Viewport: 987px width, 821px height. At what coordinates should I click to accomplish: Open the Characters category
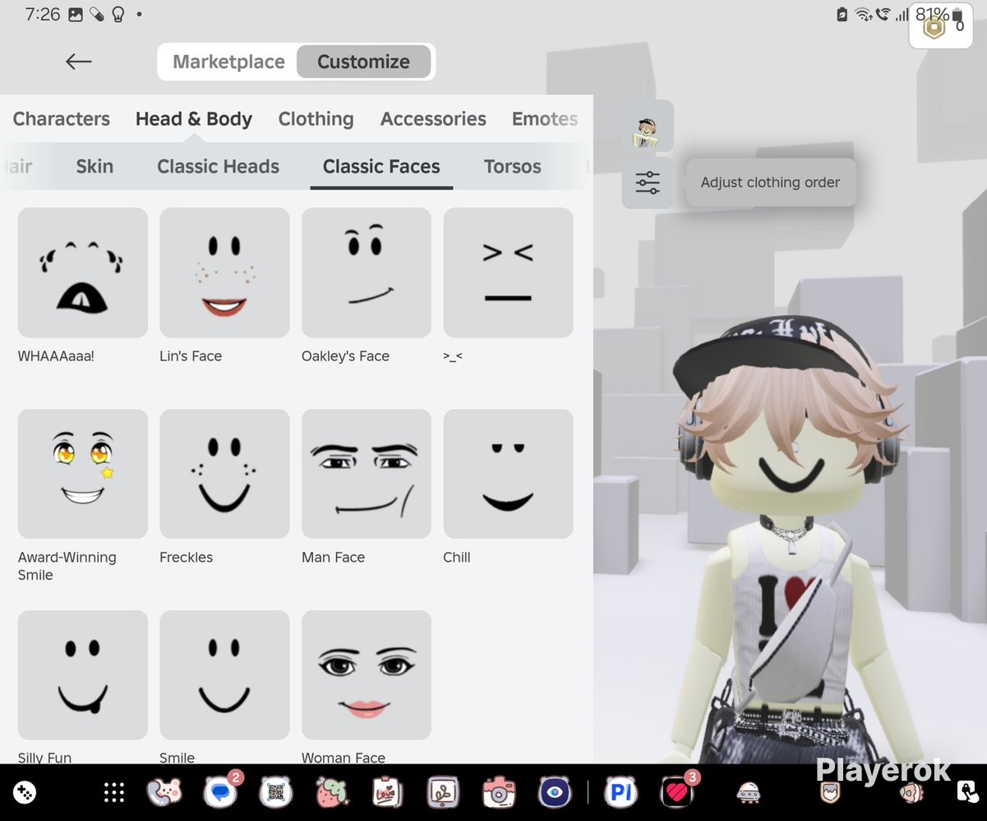[x=62, y=119]
